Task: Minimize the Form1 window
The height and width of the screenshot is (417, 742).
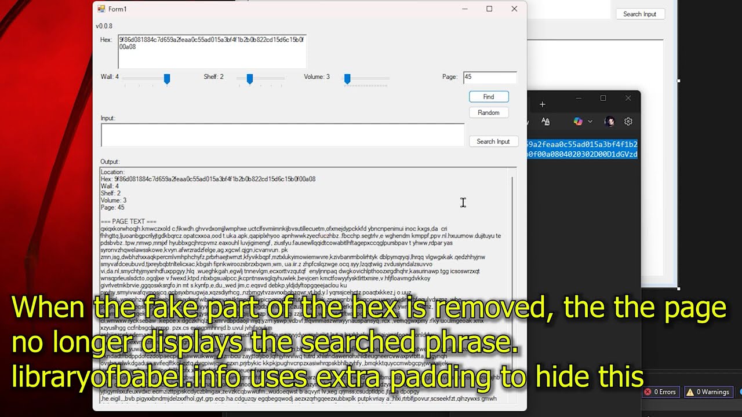Action: [465, 9]
